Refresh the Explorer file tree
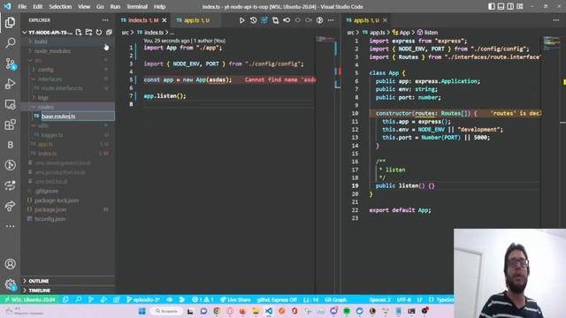 pyautogui.click(x=98, y=33)
